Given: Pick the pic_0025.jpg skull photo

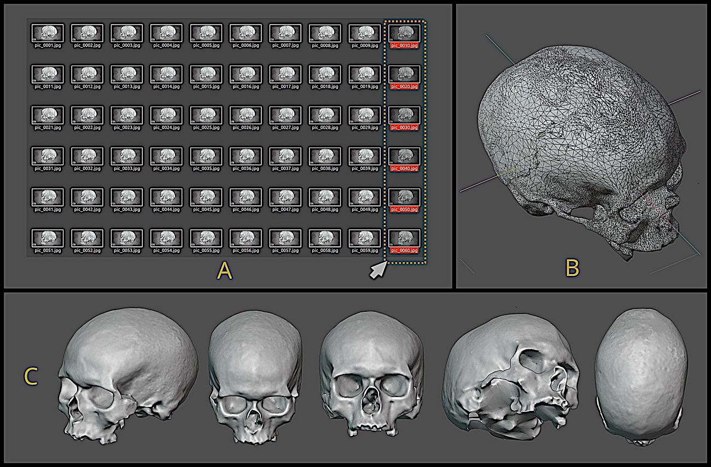Looking at the screenshot, I should click(x=206, y=115).
